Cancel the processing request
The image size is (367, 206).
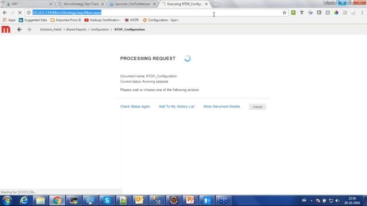click(257, 107)
